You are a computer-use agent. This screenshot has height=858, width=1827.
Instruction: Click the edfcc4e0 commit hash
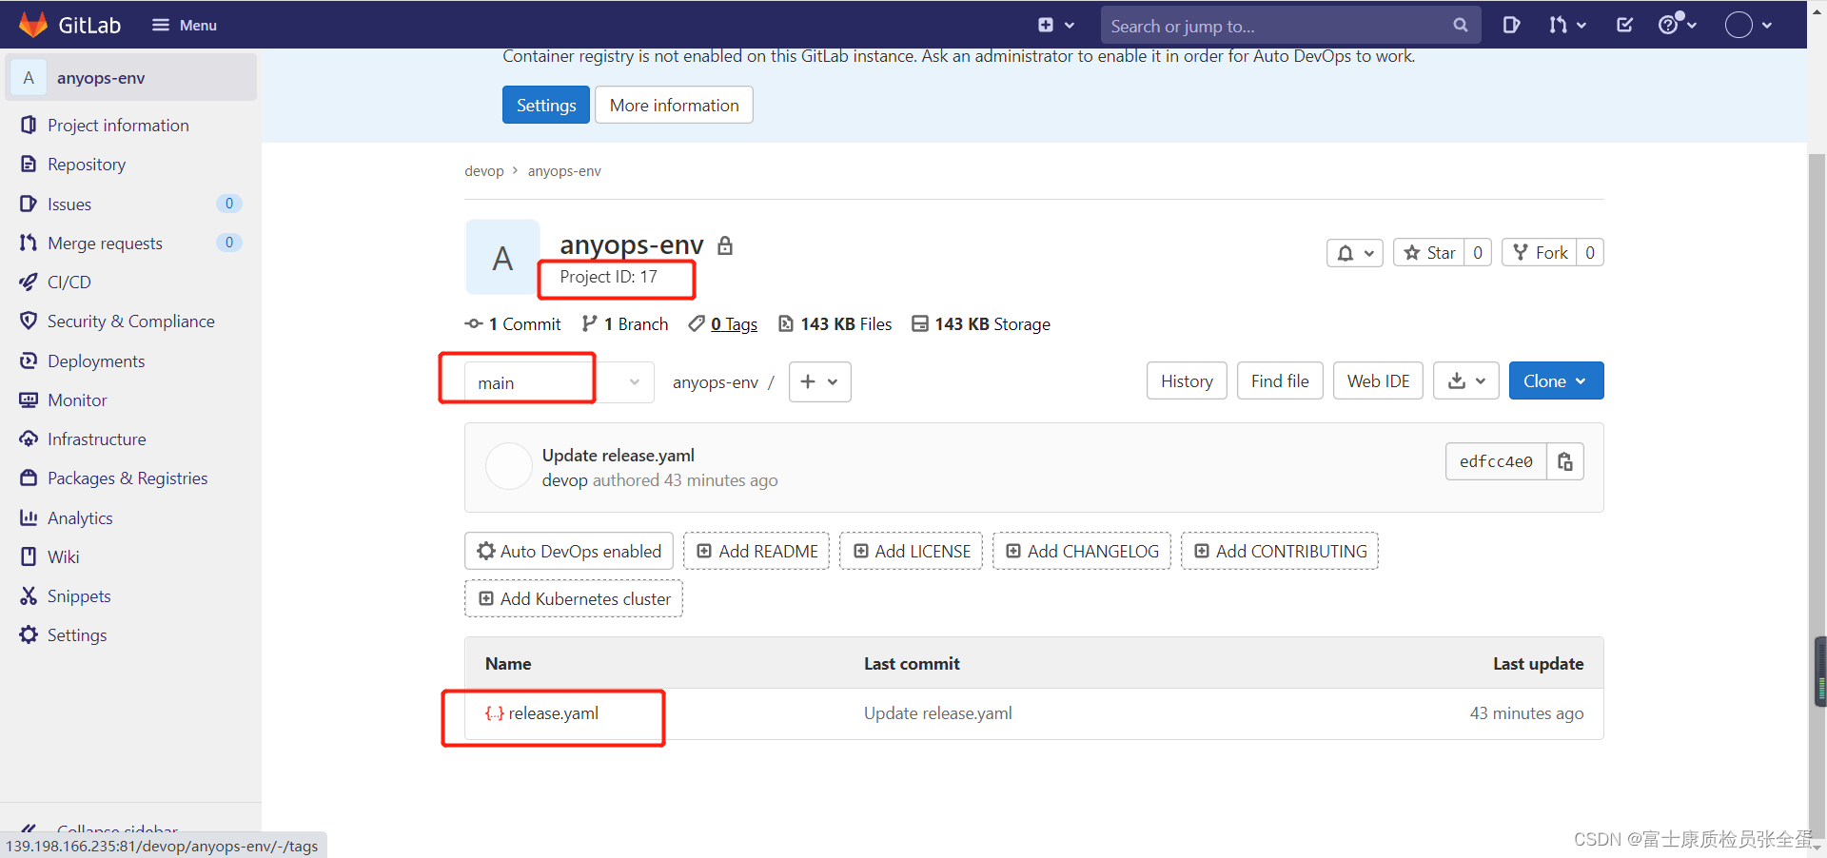[1496, 461]
